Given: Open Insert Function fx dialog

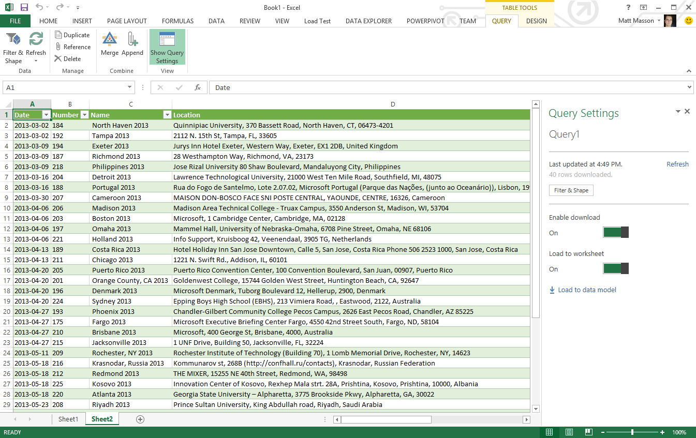Looking at the screenshot, I should pyautogui.click(x=198, y=87).
